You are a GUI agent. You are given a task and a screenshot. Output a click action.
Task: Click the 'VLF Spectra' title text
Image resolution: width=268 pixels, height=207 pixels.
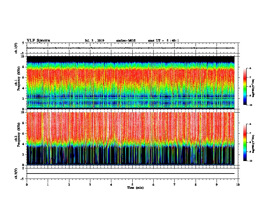(38, 41)
